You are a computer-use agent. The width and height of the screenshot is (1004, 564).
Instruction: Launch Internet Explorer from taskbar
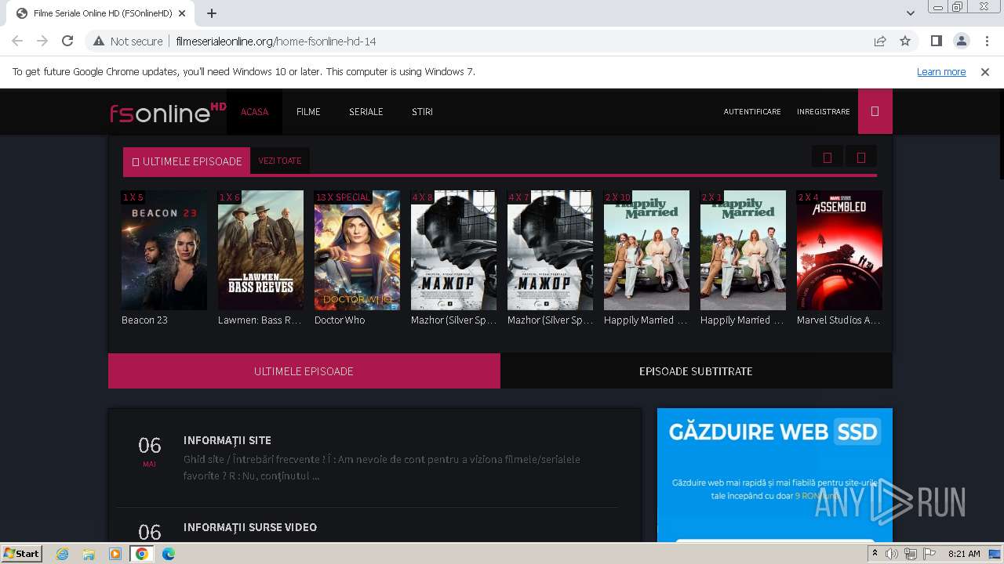tap(63, 554)
